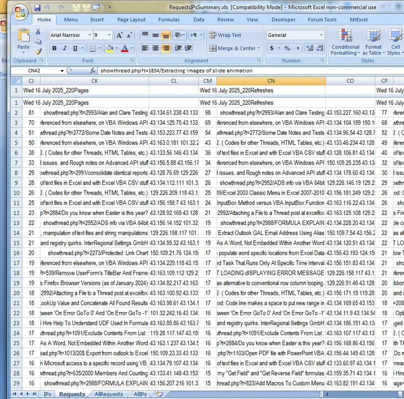This screenshot has height=399, width=404.
Task: Open the Data ribbon tab
Action: 199,19
